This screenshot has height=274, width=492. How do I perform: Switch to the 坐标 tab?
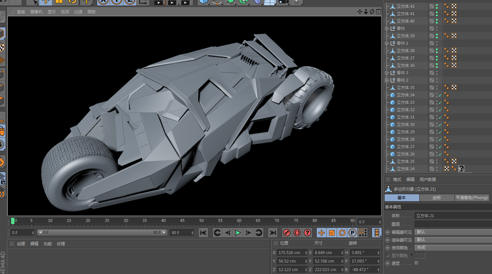(x=436, y=198)
